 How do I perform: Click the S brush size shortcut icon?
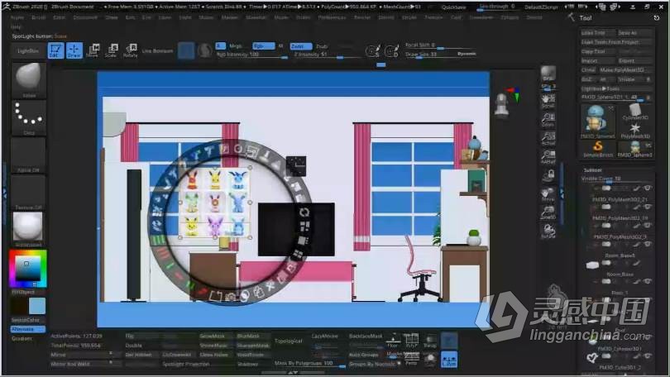(x=372, y=50)
